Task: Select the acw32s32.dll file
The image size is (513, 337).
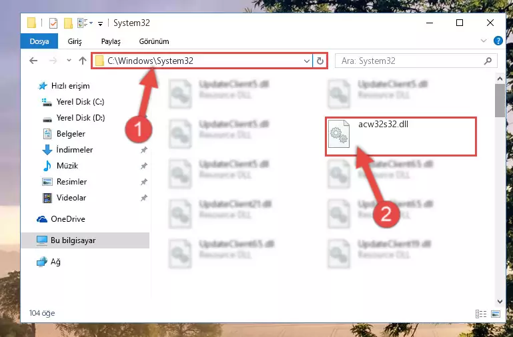Action: tap(401, 137)
